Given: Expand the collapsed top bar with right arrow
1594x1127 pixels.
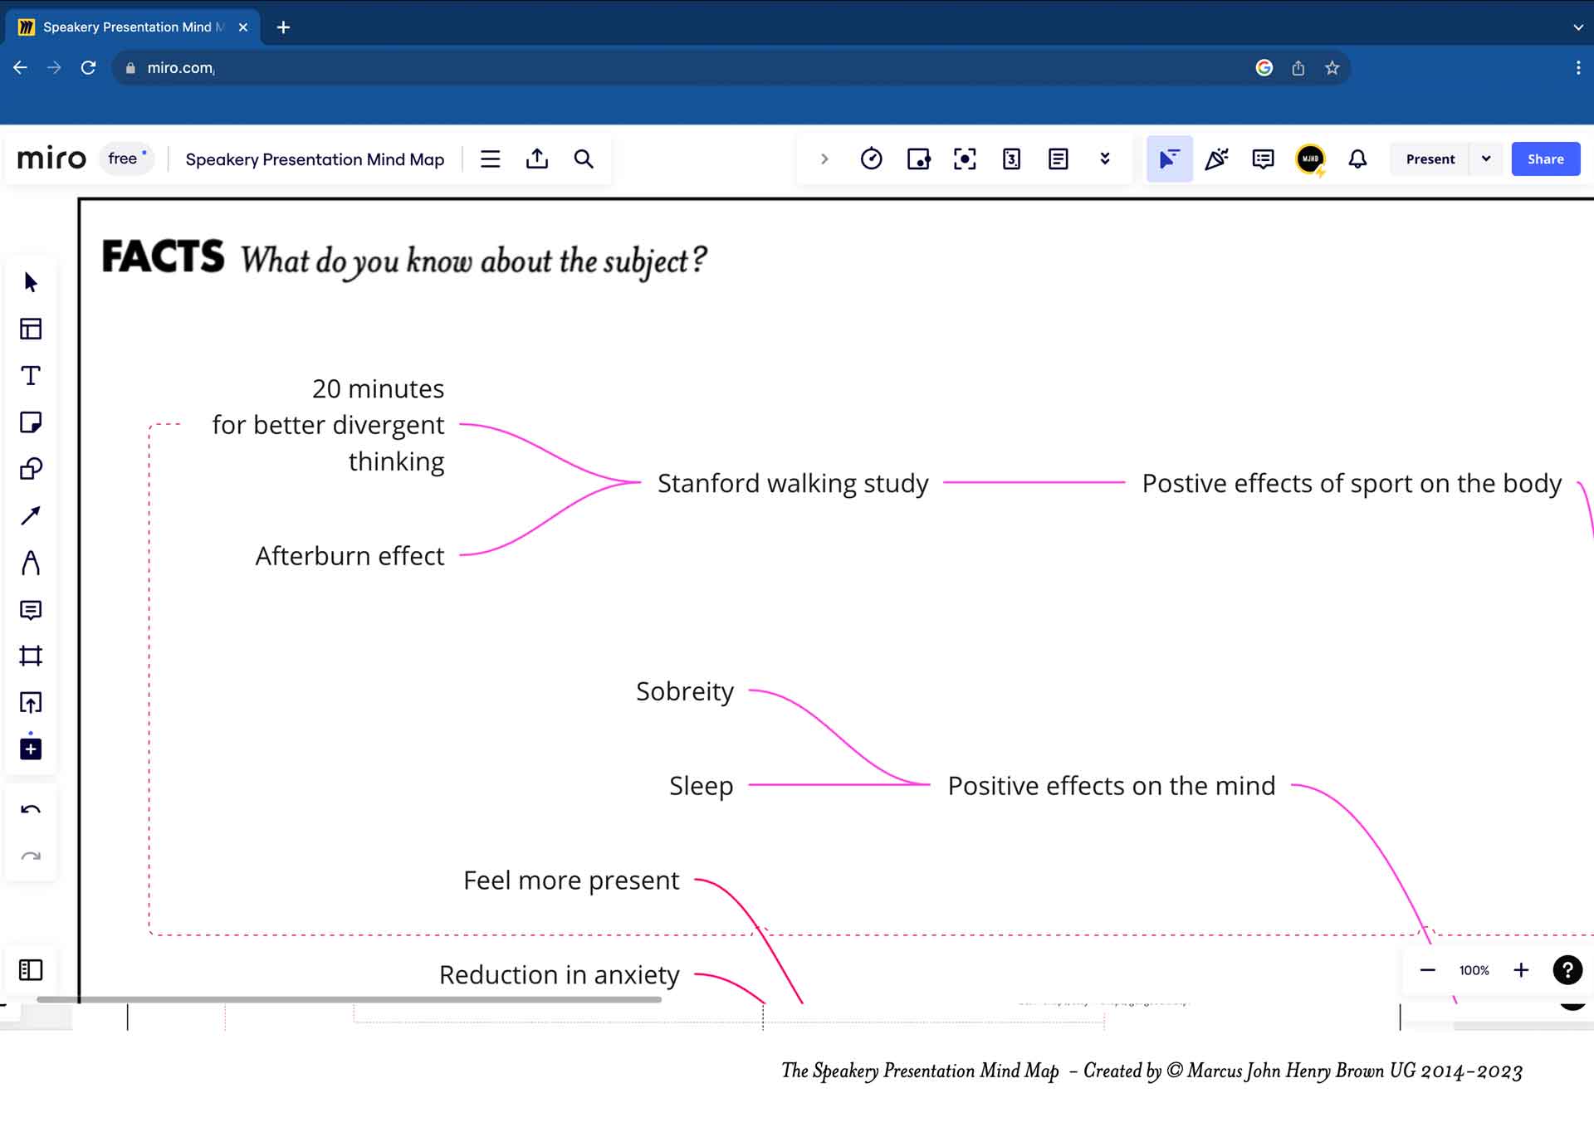Looking at the screenshot, I should 824,159.
